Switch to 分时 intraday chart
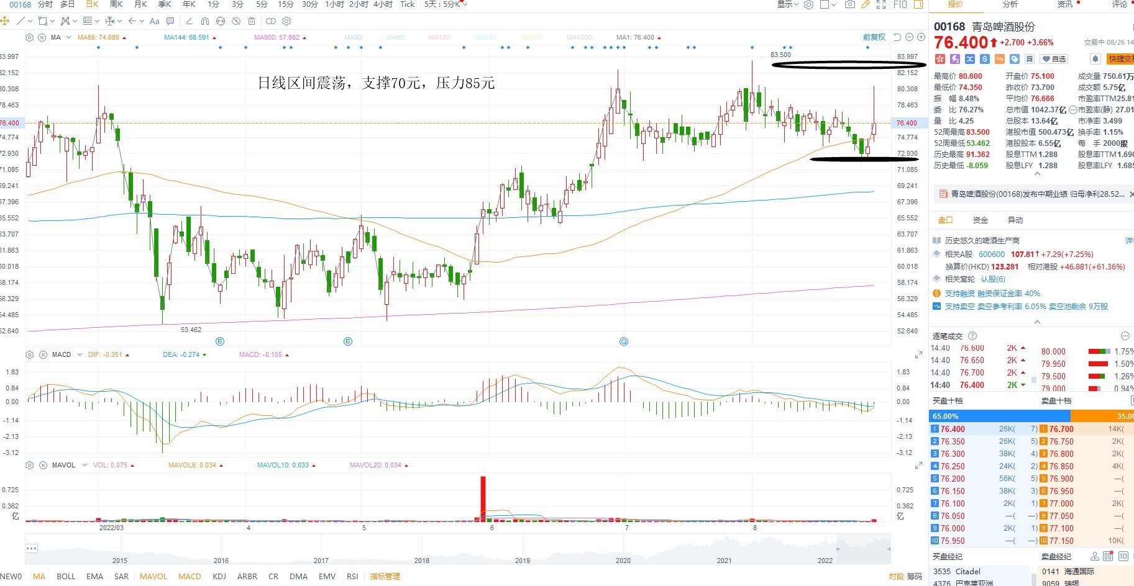 (45, 4)
